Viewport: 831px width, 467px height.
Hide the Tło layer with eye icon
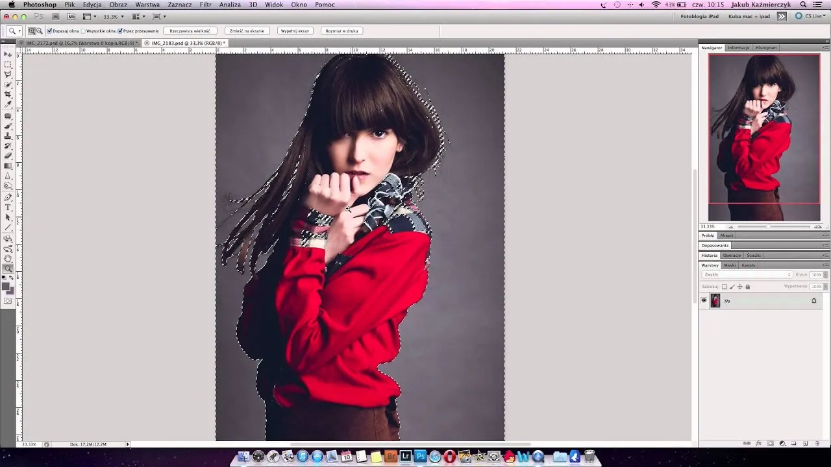pos(704,301)
